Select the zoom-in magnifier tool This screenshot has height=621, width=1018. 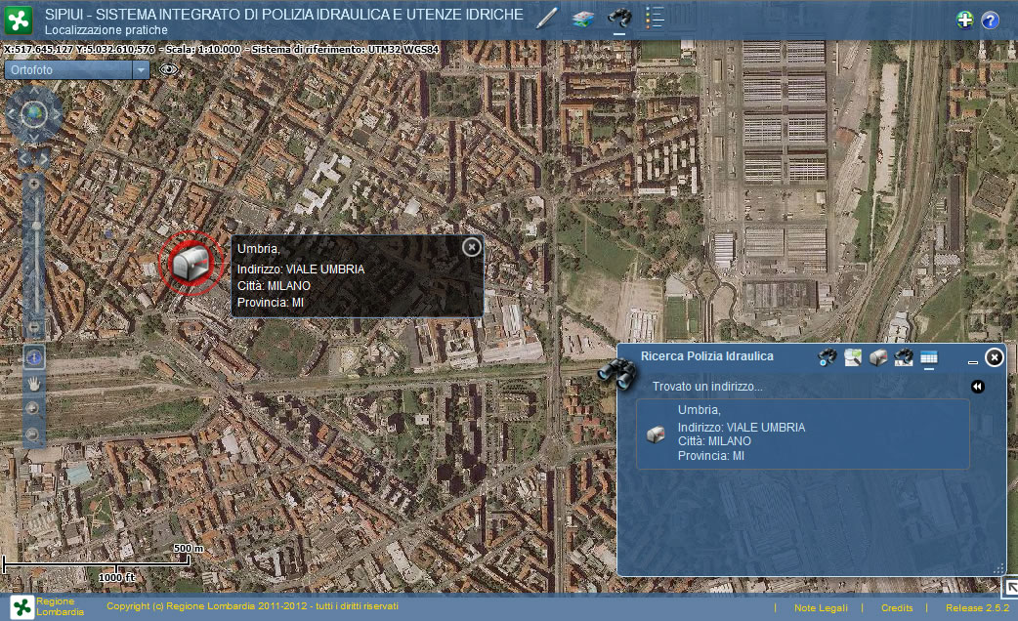[32, 408]
